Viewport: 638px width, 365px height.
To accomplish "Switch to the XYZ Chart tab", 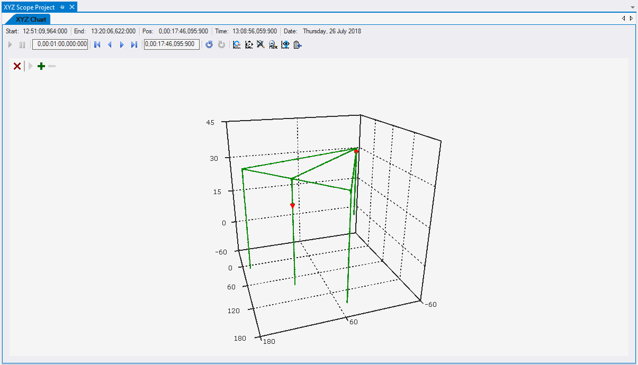I will [x=31, y=19].
